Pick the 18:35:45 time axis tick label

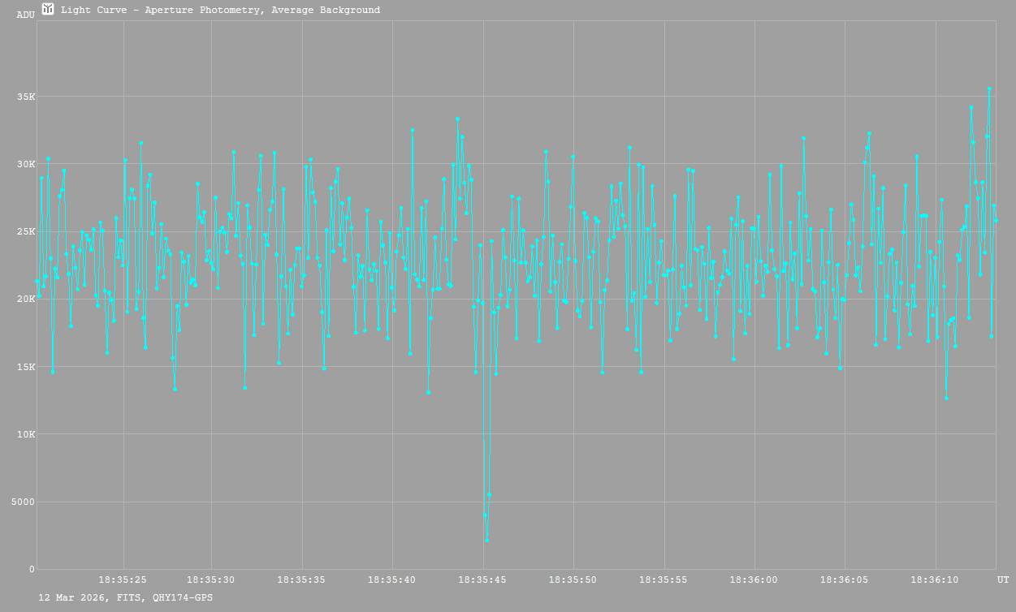[482, 580]
